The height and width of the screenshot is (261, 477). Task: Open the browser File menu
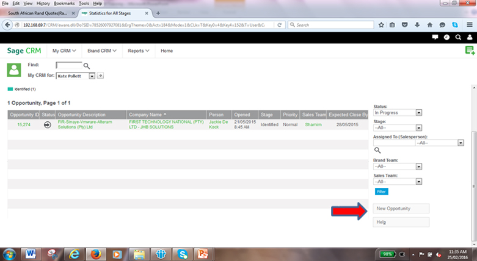[x=5, y=3]
